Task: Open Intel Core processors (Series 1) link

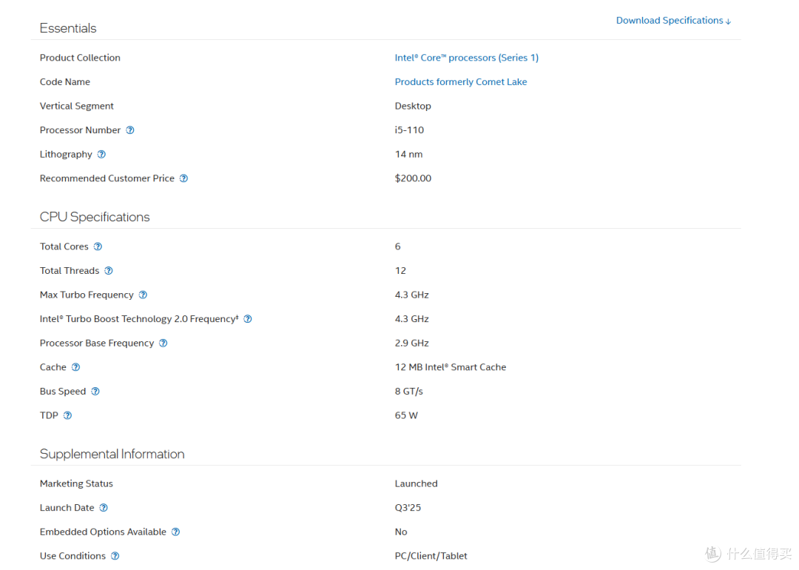Action: tap(466, 58)
